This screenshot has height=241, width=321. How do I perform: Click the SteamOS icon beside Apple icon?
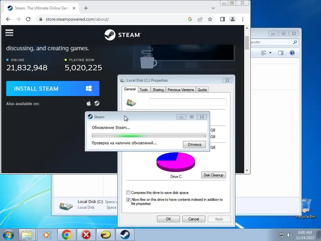97,103
